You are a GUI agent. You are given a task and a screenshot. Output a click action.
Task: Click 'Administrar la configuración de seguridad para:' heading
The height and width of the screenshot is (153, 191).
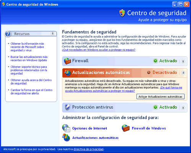point(110,117)
